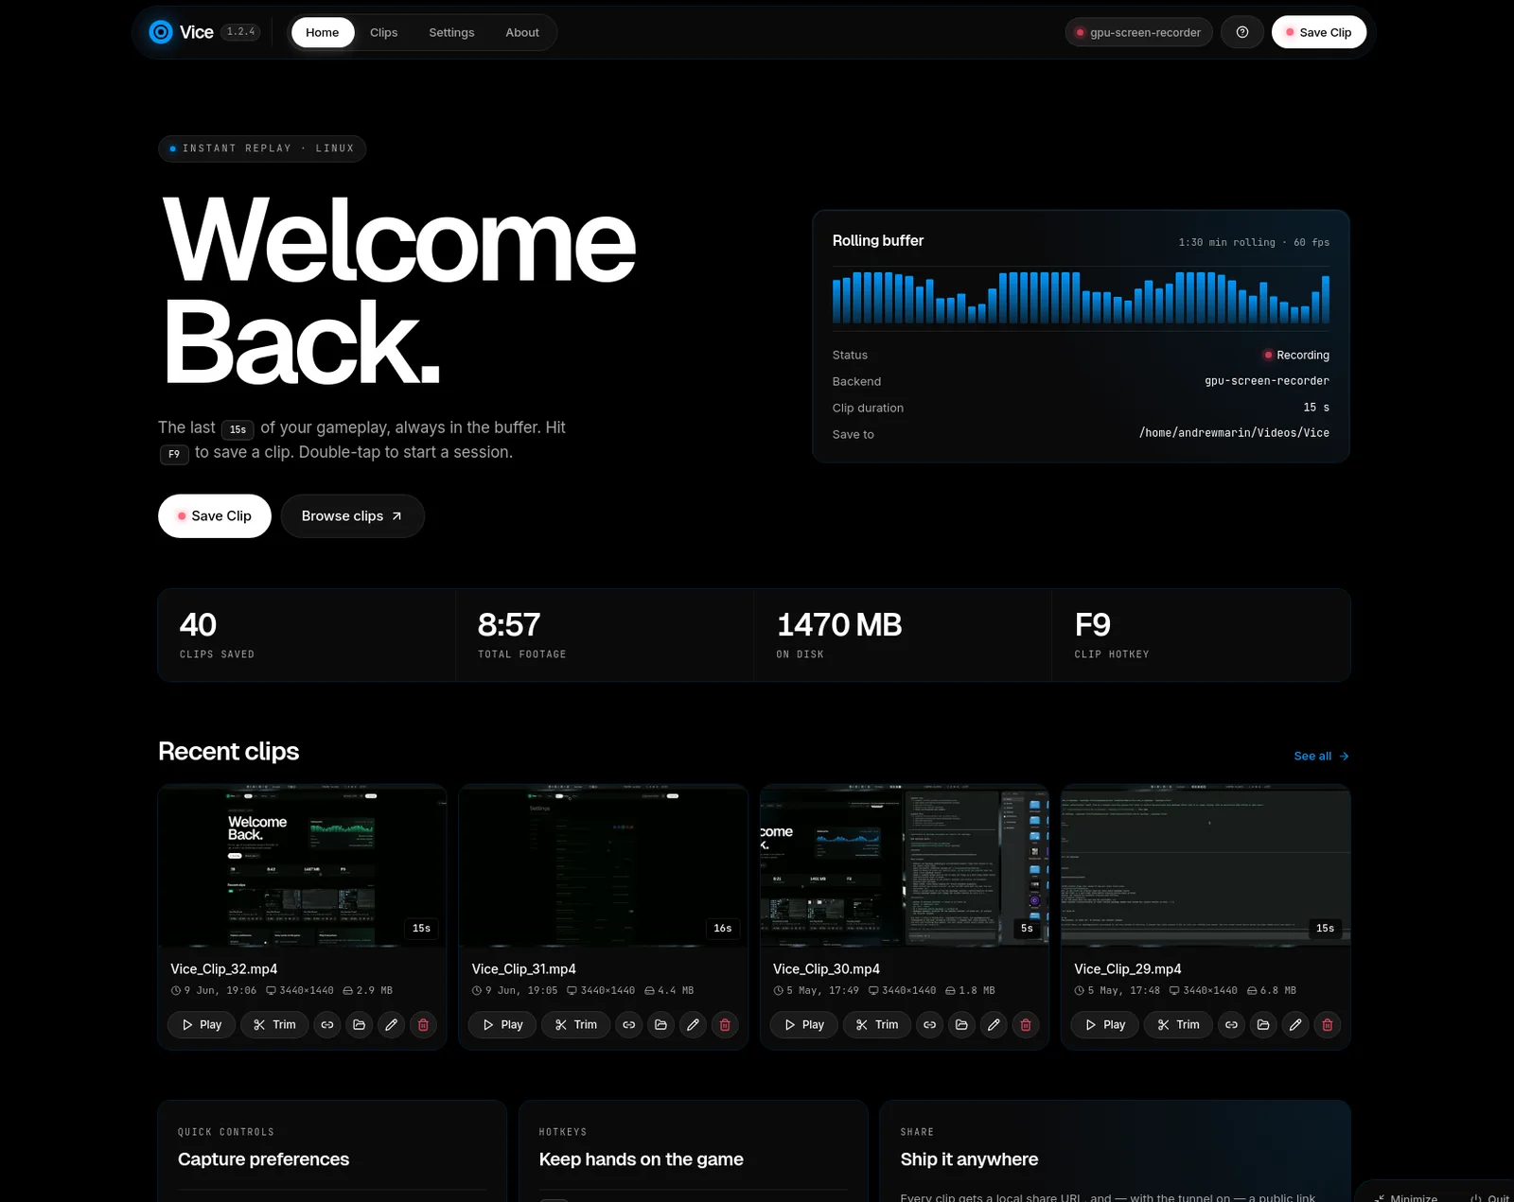Delete Vice_Clip_29.mp4 with trash icon

(x=1328, y=1024)
